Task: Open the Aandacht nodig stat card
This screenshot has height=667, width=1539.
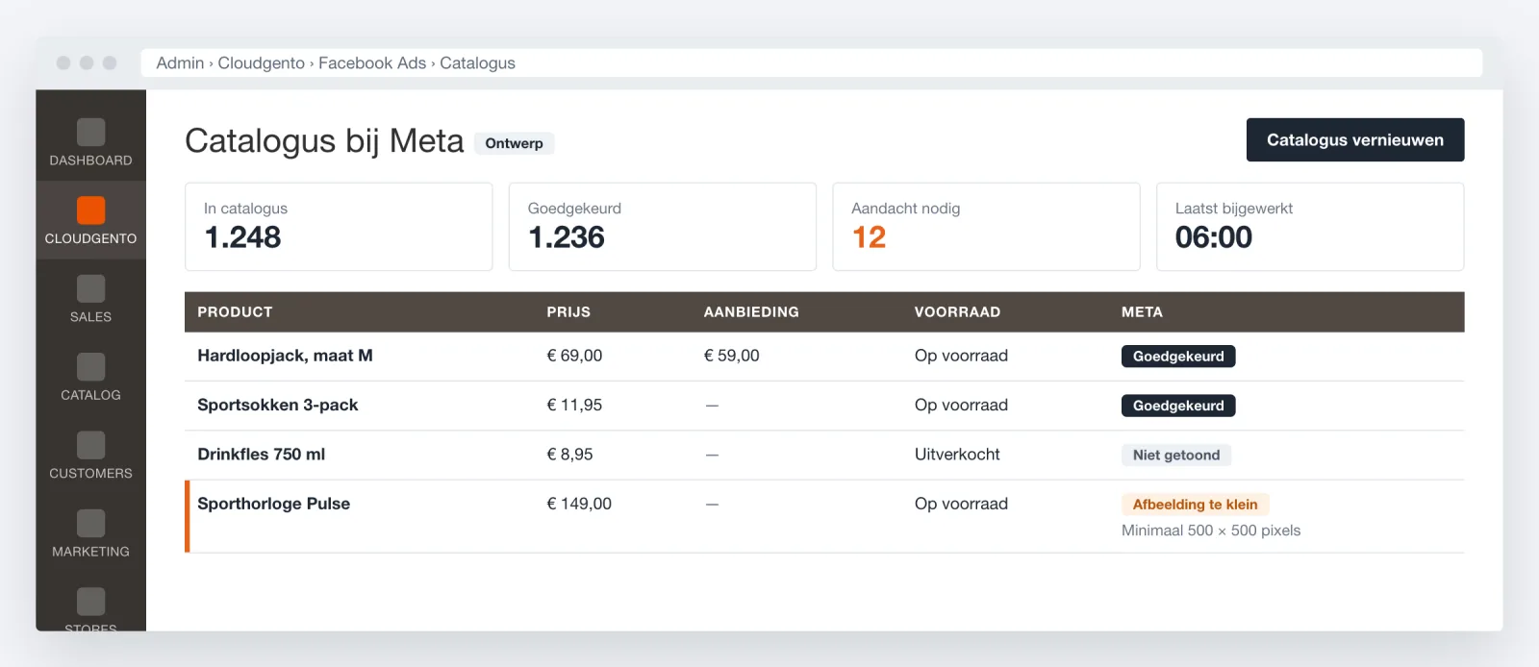Action: coord(986,227)
